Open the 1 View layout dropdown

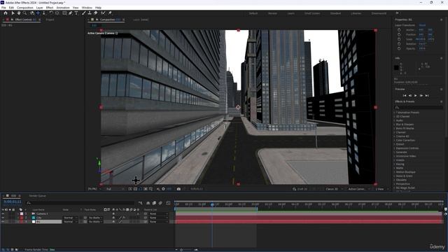click(x=382, y=189)
